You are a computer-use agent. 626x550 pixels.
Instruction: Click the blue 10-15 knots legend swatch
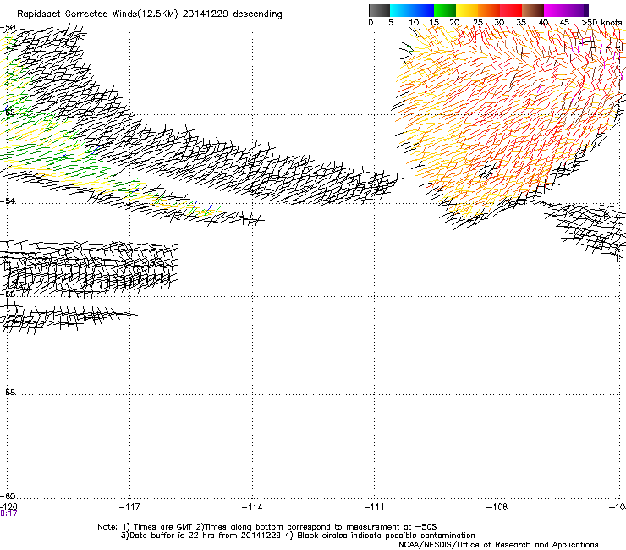[423, 10]
